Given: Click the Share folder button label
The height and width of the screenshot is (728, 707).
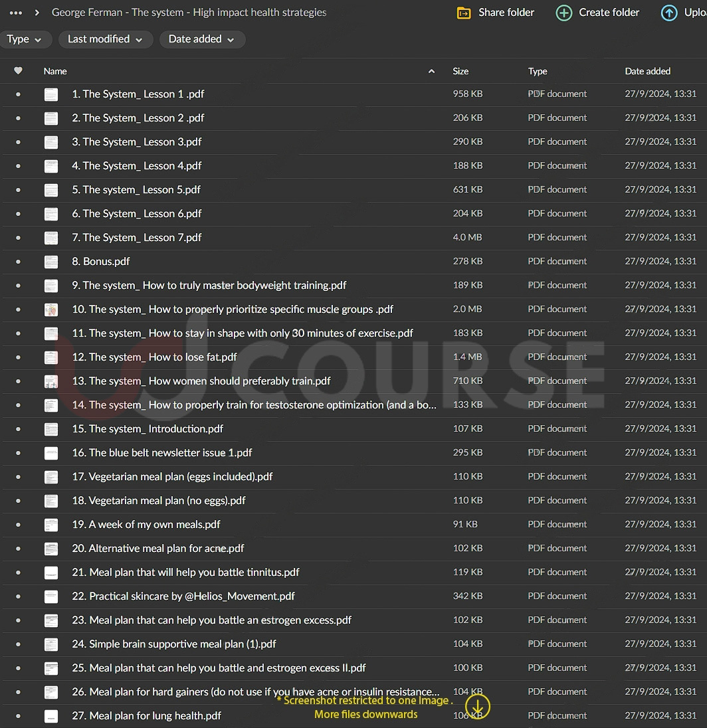Looking at the screenshot, I should [x=506, y=13].
